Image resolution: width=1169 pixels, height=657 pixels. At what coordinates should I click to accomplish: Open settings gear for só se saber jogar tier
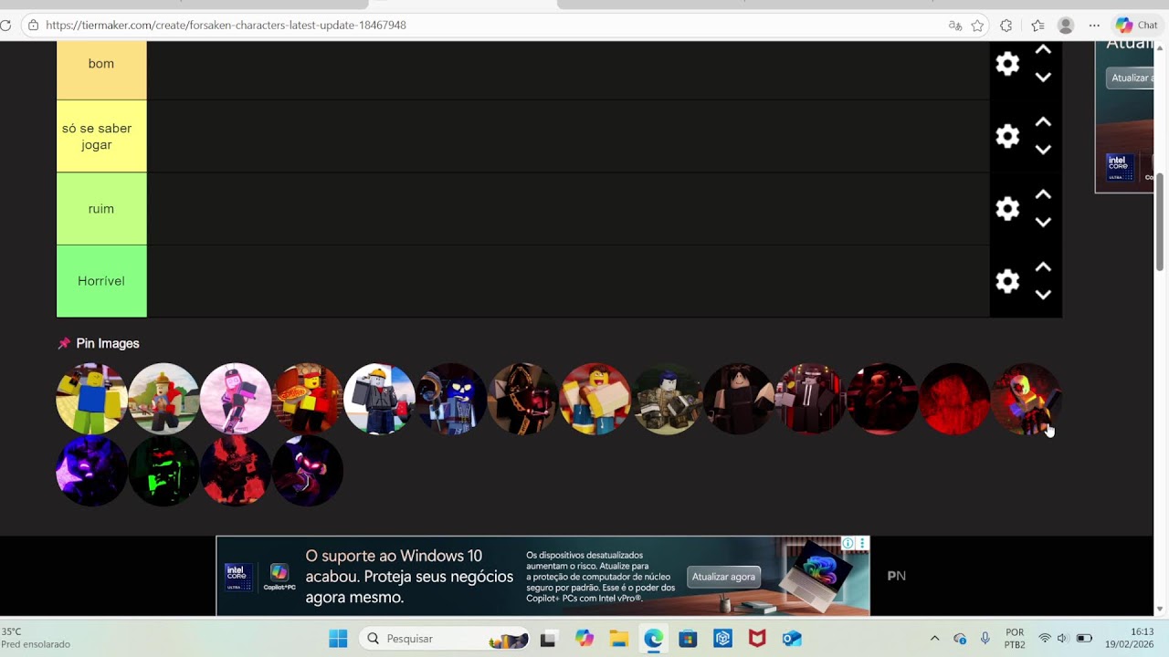(1007, 136)
